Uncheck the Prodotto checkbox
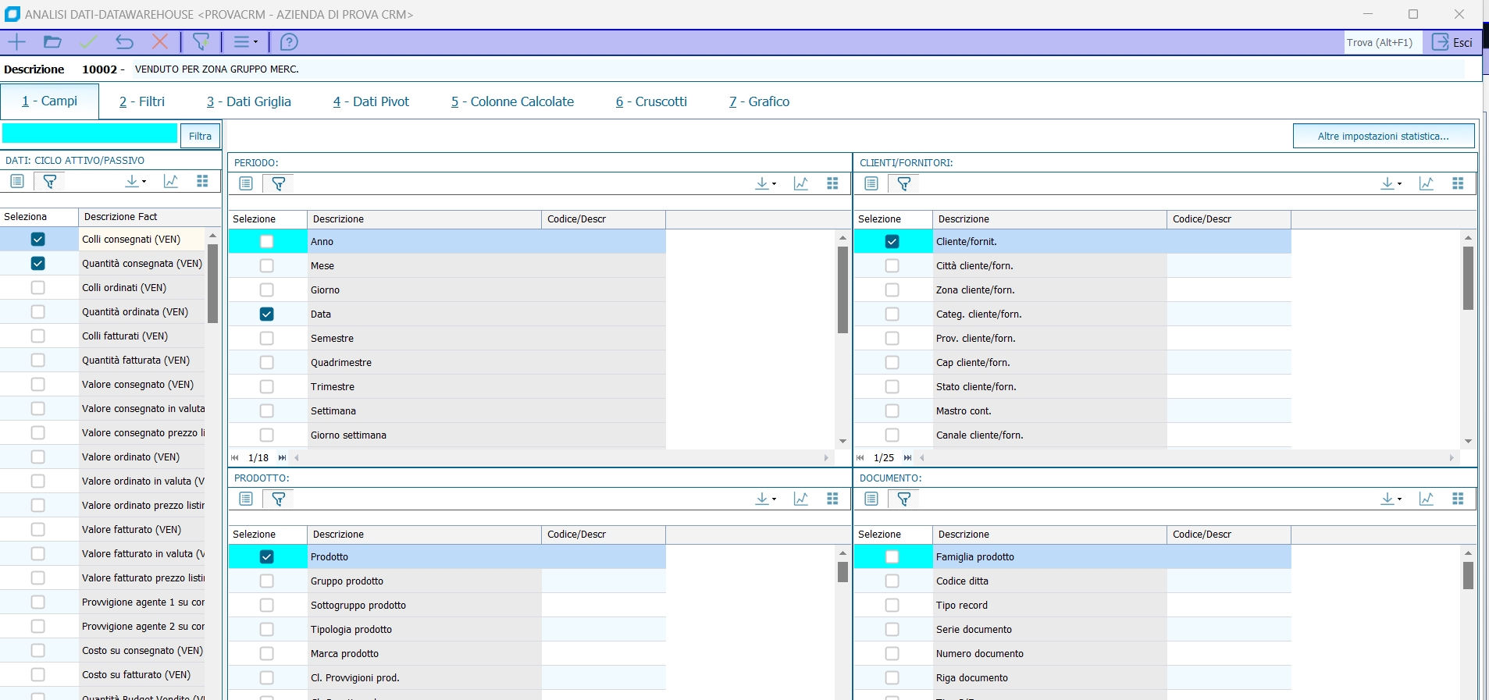 tap(267, 556)
